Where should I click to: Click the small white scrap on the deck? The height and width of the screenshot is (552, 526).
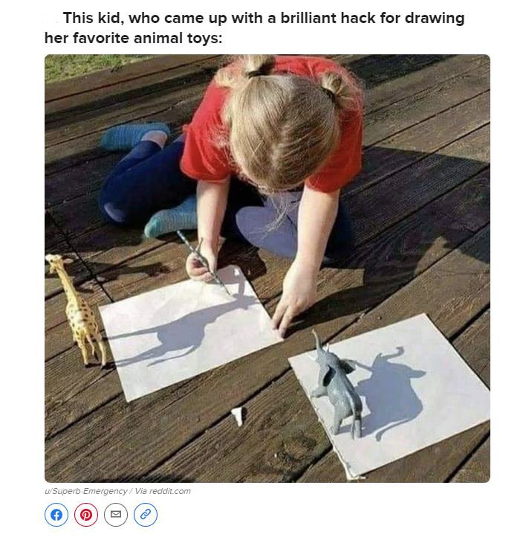[238, 415]
